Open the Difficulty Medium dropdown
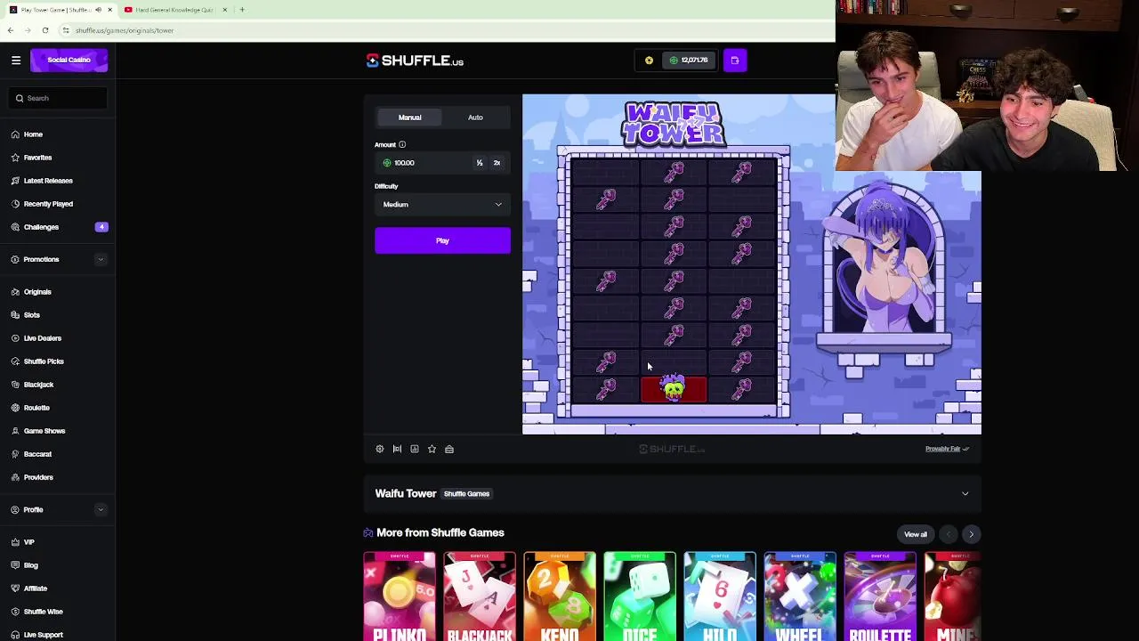Image resolution: width=1139 pixels, height=641 pixels. 442,205
